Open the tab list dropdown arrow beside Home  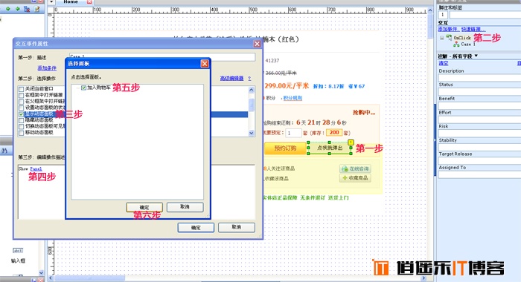pyautogui.click(x=51, y=2)
